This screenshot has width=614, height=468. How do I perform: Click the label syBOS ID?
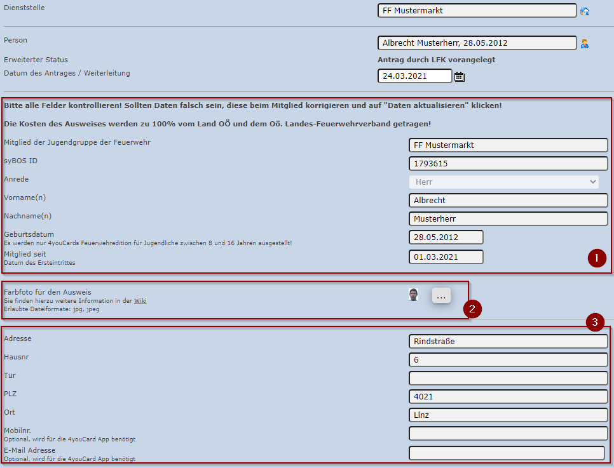[21, 161]
